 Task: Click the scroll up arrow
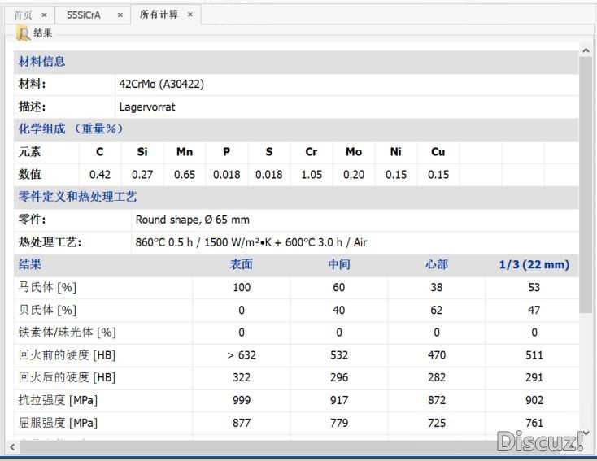586,50
